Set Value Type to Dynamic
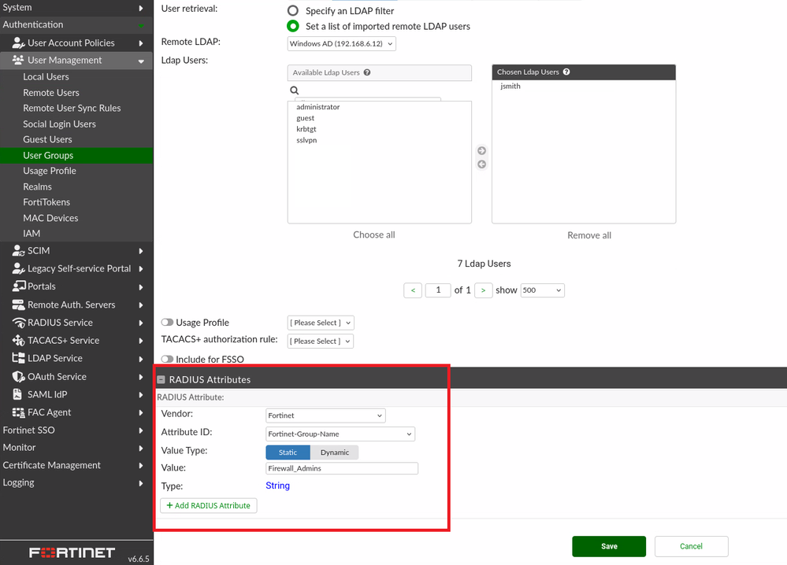The height and width of the screenshot is (565, 787). click(x=335, y=452)
